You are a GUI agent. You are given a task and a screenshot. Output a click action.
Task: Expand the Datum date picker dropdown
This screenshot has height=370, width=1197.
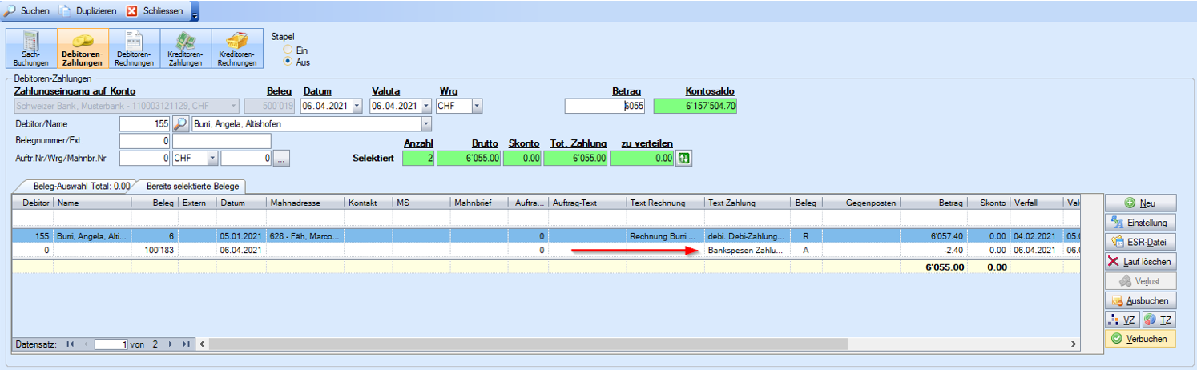point(357,106)
